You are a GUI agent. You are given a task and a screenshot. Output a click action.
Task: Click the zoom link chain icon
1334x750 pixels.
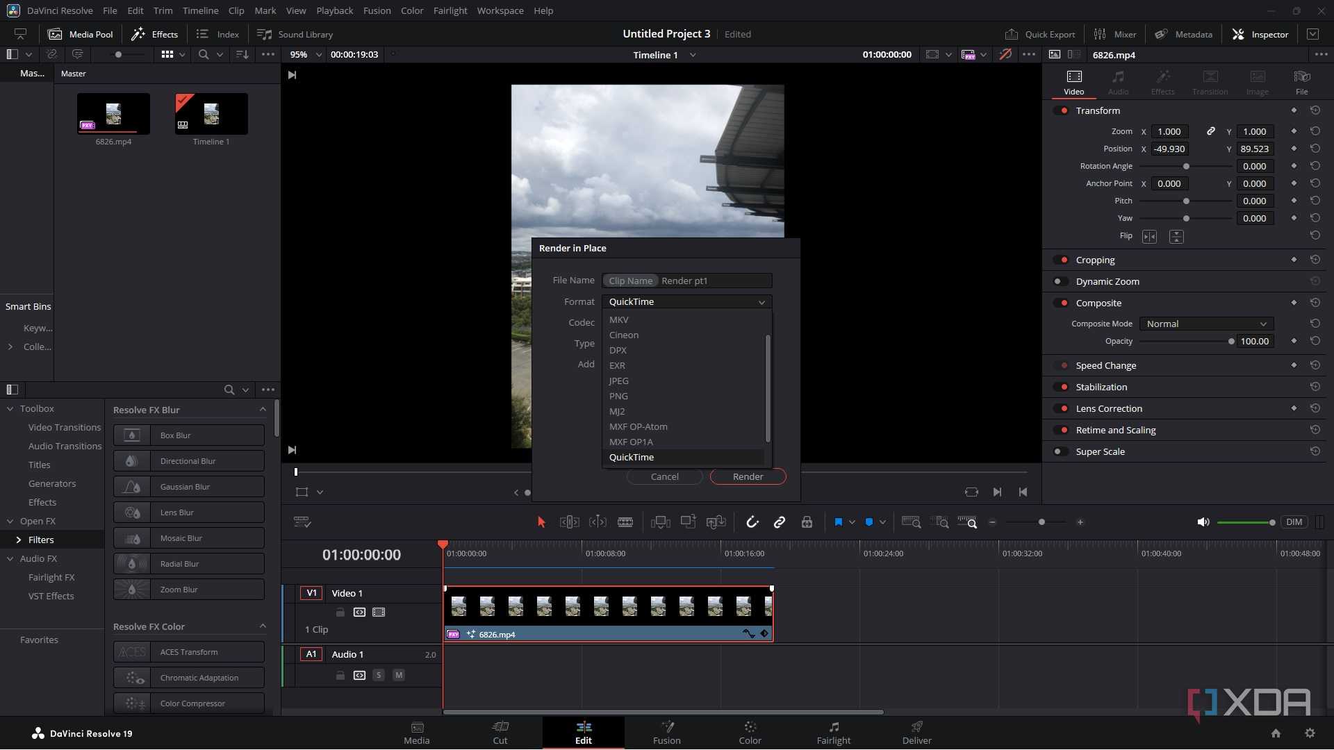[1210, 131]
